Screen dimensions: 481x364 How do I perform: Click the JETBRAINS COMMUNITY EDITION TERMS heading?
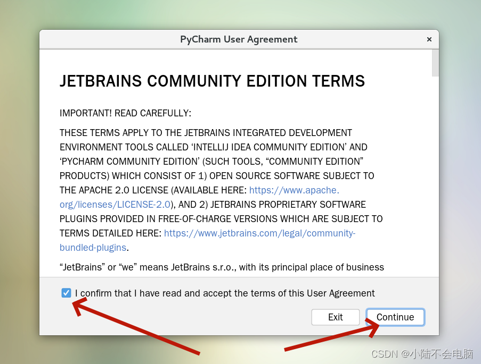point(212,81)
